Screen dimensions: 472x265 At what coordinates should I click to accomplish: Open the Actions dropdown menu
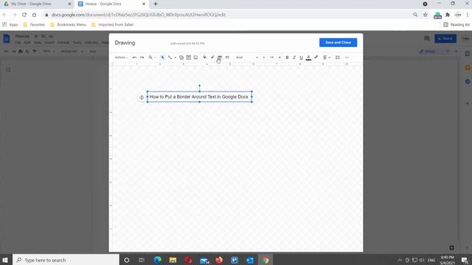(121, 57)
